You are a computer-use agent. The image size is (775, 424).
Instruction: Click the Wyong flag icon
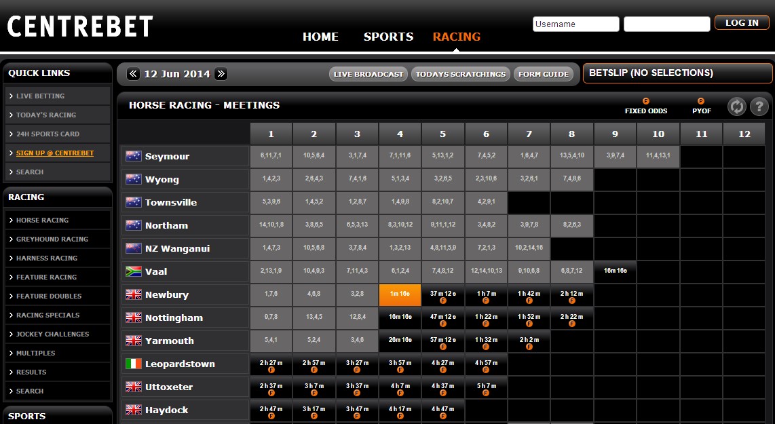pyautogui.click(x=134, y=179)
